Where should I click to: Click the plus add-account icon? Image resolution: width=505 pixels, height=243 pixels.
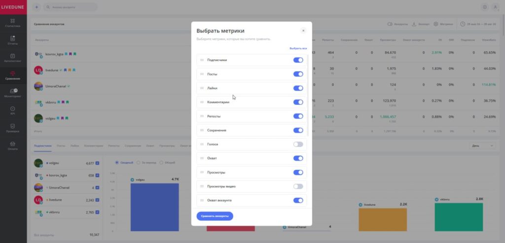[36, 7]
